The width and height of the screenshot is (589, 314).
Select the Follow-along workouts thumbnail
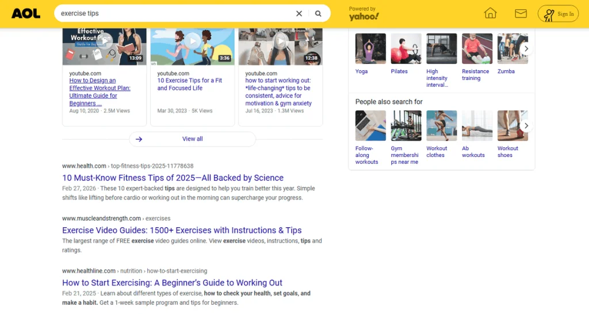[x=370, y=125]
